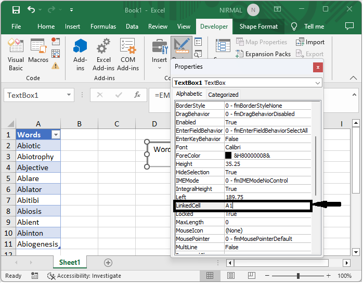Select cell containing Abiotrophy
Screen dimensions: 363x283
pyautogui.click(x=38, y=157)
